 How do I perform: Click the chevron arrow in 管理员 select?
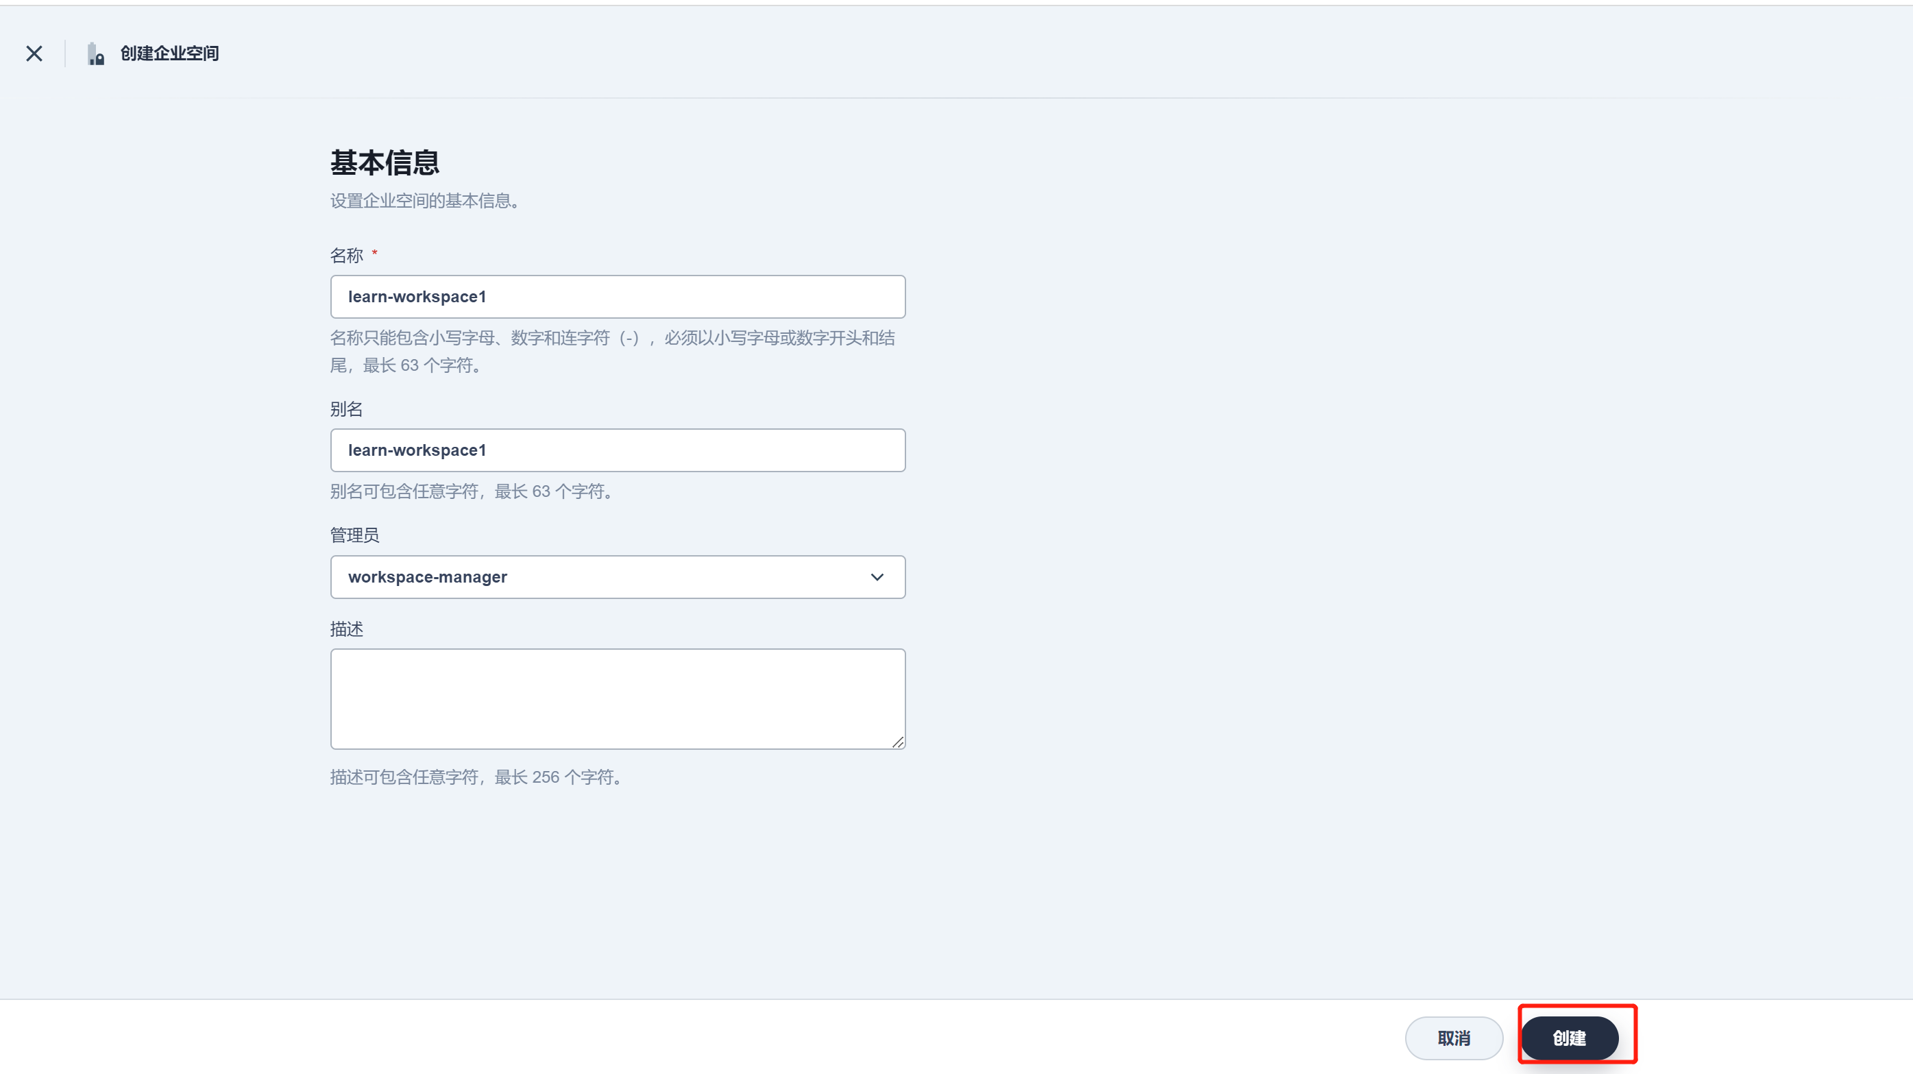(x=877, y=577)
